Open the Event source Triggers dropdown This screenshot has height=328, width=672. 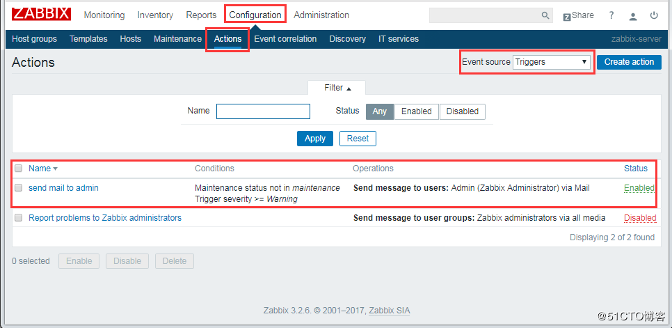click(551, 62)
